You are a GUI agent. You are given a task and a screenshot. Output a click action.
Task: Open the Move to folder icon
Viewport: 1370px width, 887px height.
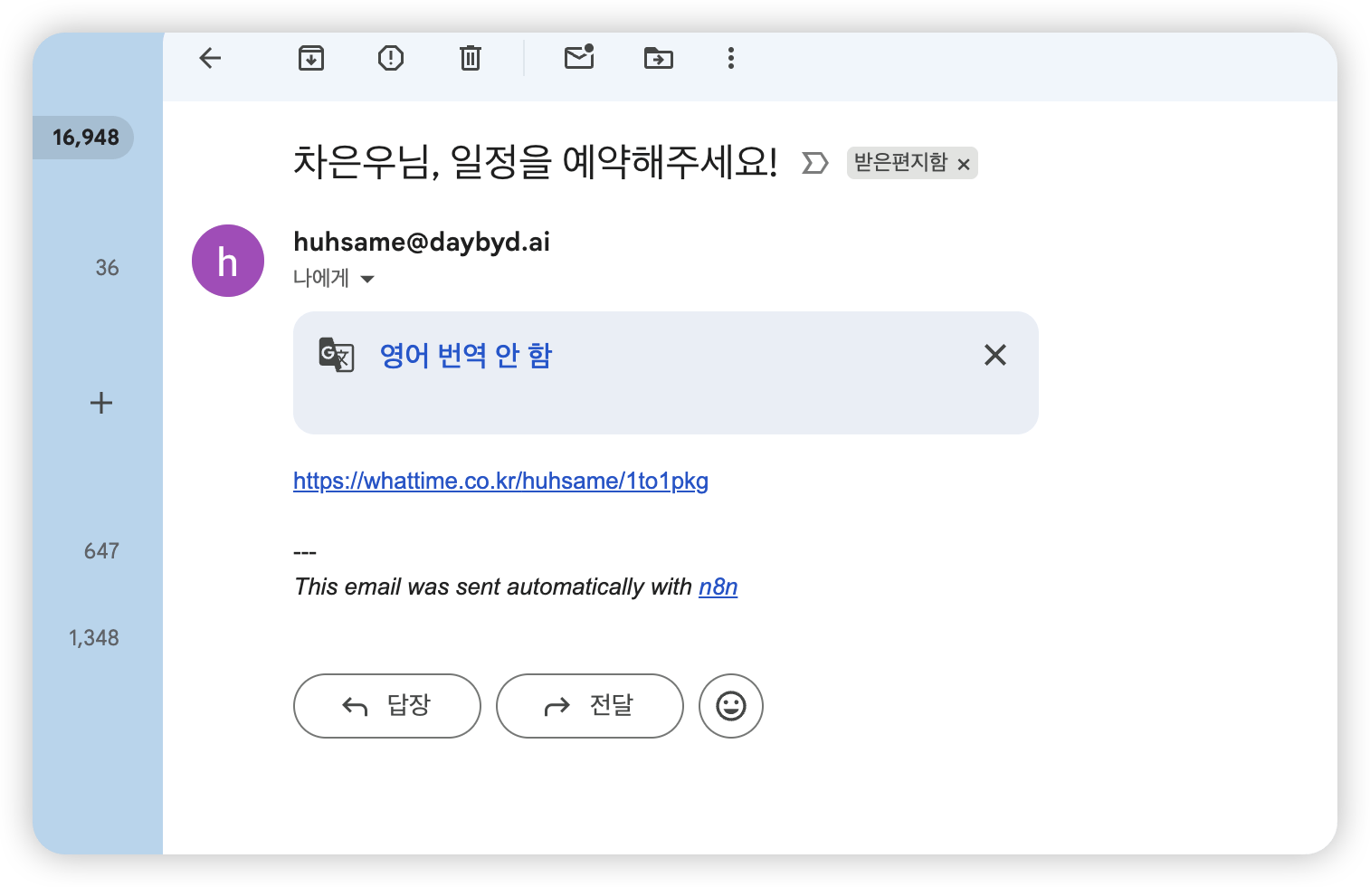click(x=658, y=59)
